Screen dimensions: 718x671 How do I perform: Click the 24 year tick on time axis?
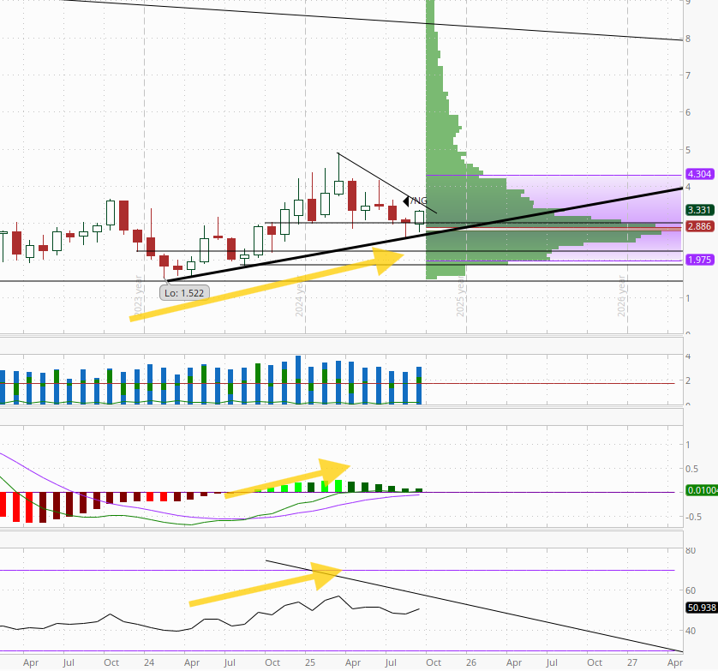[x=149, y=662]
